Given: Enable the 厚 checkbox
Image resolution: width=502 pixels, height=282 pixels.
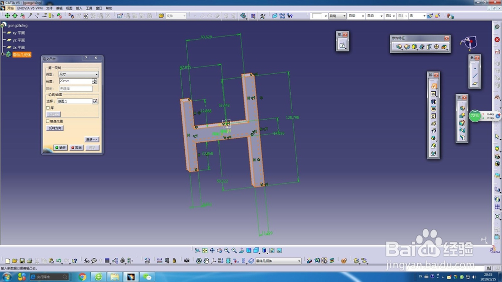Looking at the screenshot, I should tap(48, 108).
